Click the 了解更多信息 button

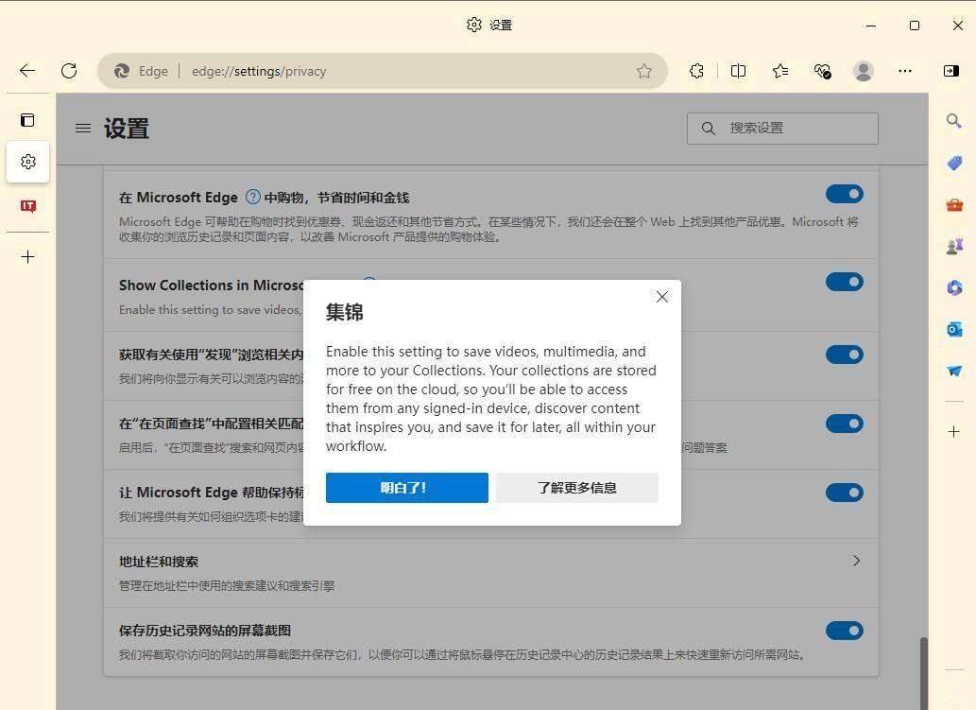(576, 488)
